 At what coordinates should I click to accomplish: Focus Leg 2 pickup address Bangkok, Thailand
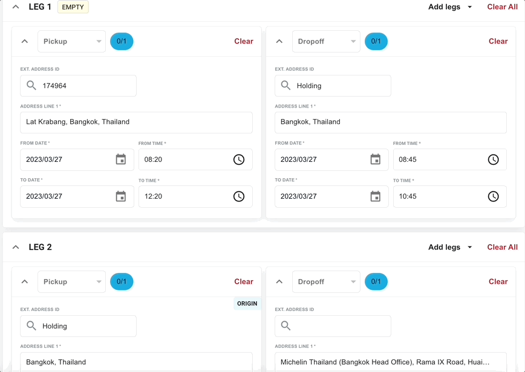[x=136, y=362]
